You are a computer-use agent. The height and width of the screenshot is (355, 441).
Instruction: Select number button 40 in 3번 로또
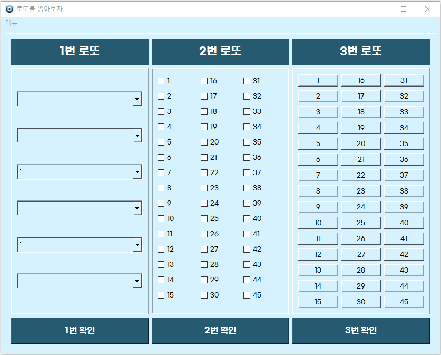(x=404, y=223)
